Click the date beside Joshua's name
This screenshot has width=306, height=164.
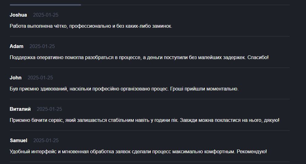[x=46, y=15]
